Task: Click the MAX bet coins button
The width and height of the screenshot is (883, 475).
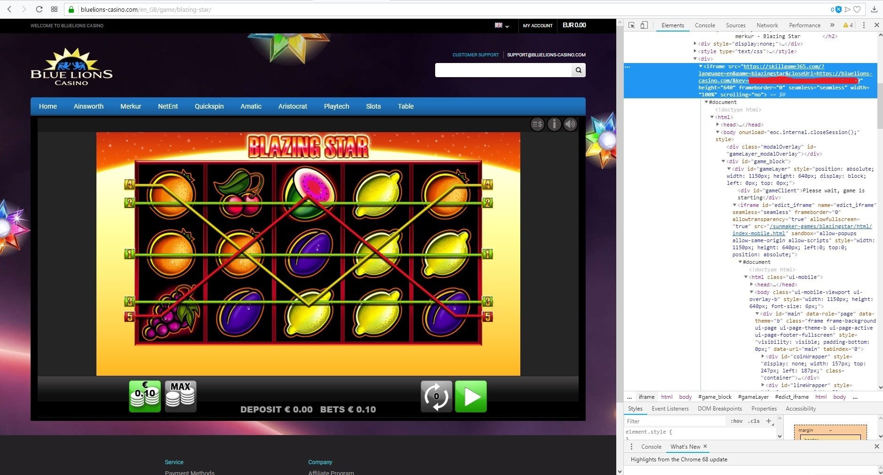Action: pyautogui.click(x=181, y=396)
